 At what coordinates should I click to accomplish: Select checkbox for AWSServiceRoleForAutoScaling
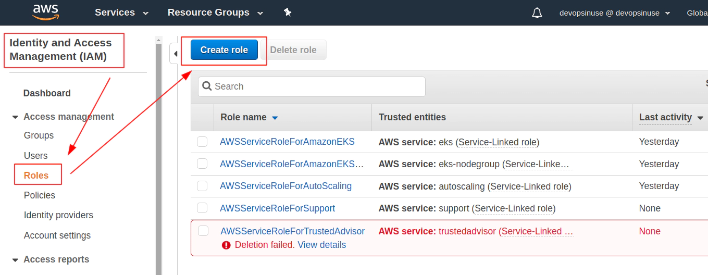pos(202,186)
